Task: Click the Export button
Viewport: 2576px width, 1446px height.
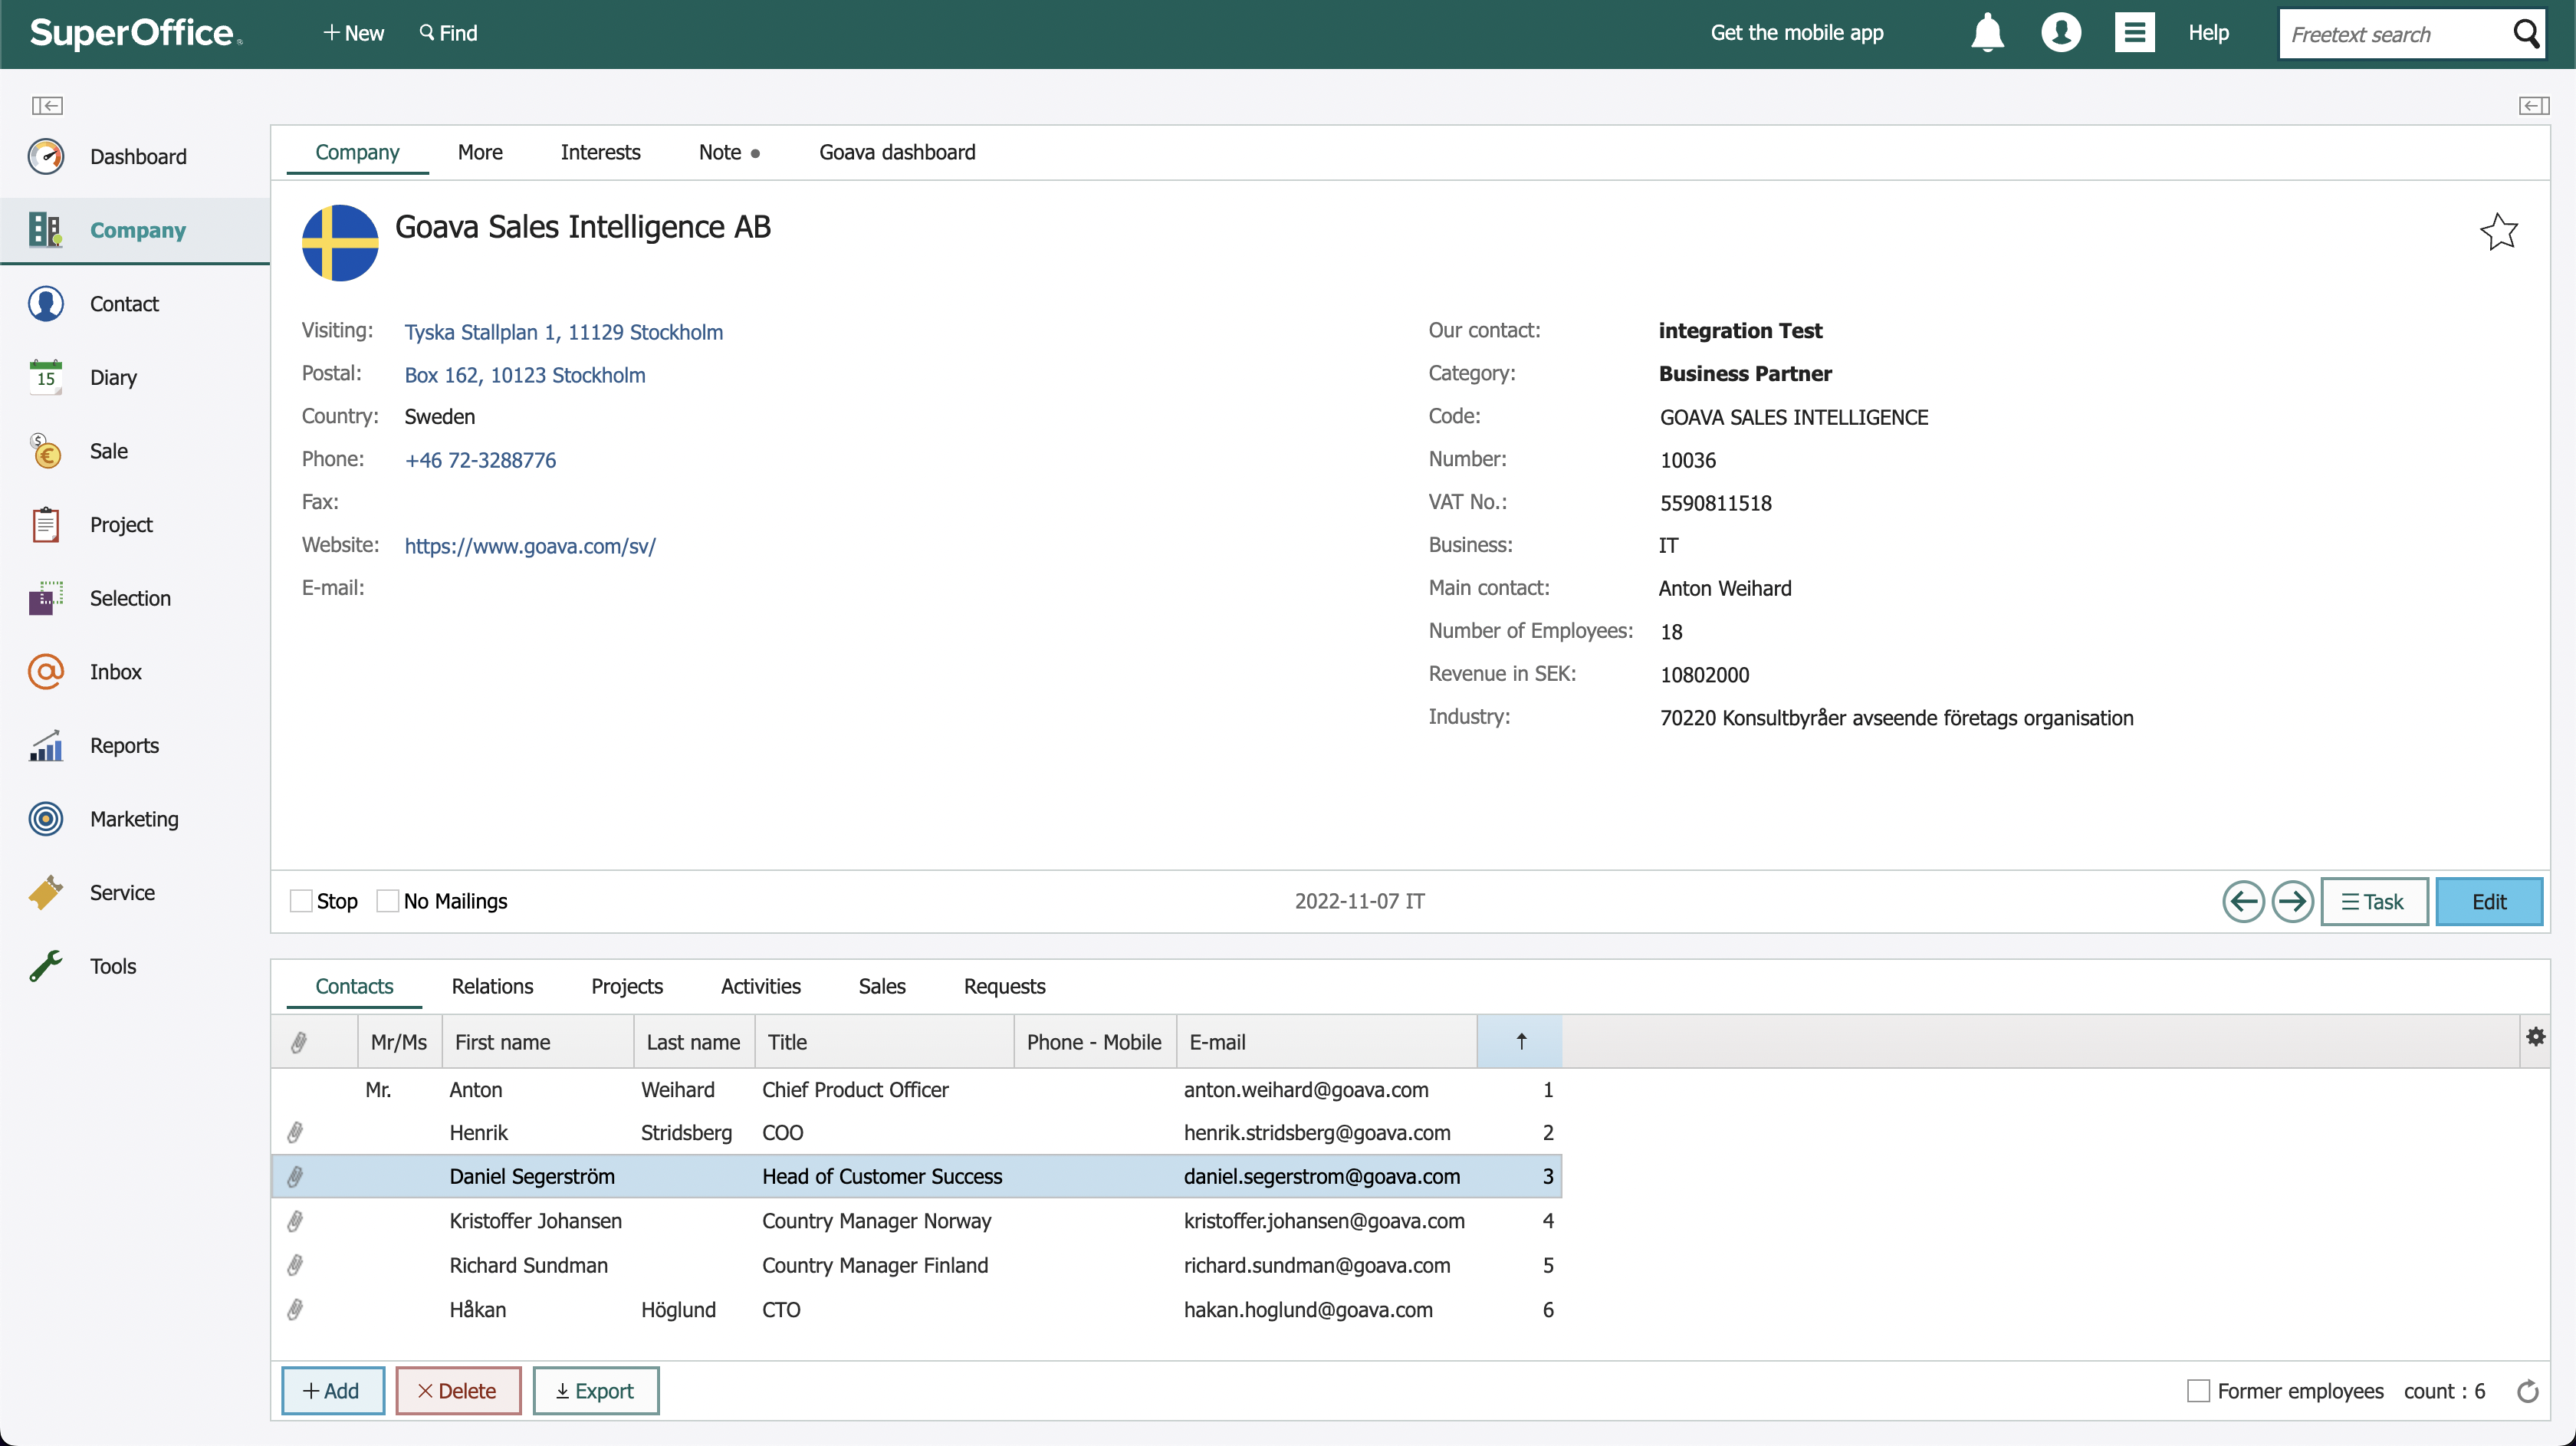Action: pyautogui.click(x=595, y=1391)
